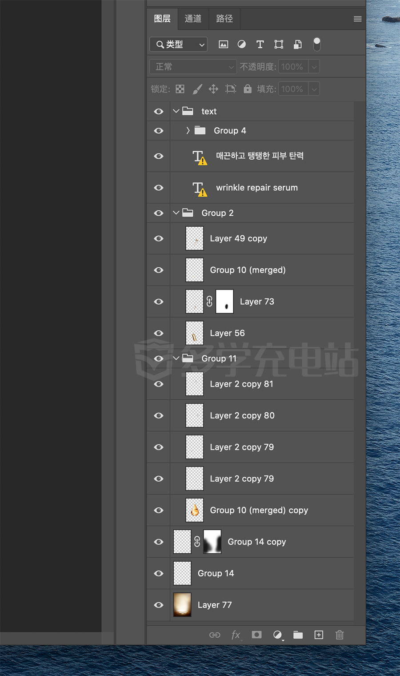
Task: Expand the Group 4 folder
Action: (188, 130)
